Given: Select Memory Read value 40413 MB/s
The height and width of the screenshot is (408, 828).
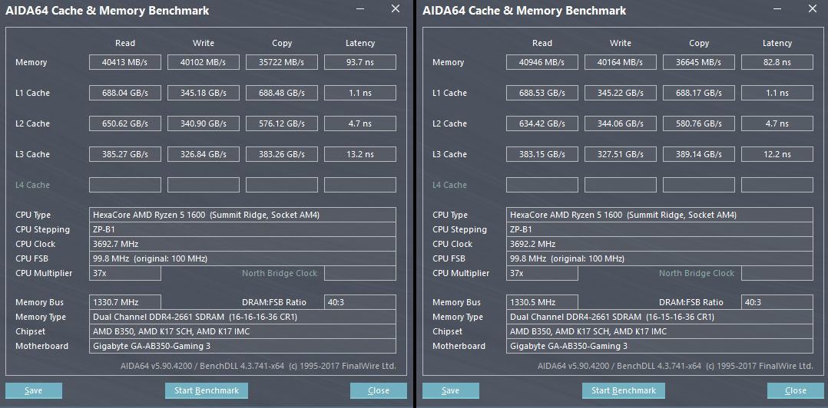Looking at the screenshot, I should click(125, 62).
